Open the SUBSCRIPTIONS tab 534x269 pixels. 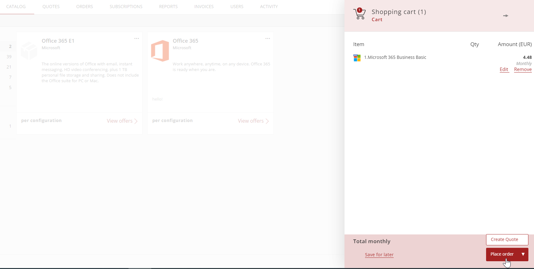[x=126, y=7]
